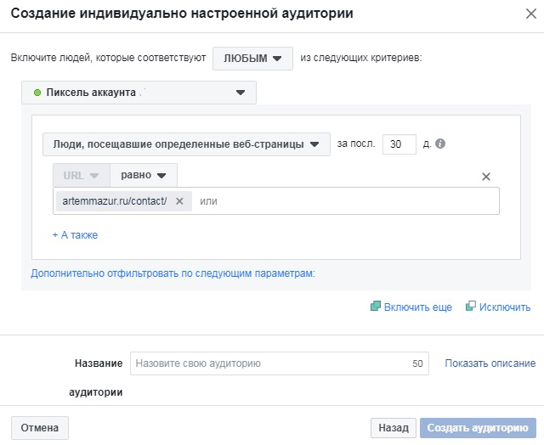The height and width of the screenshot is (445, 544).
Task: Open Дополнительно отфильтровать по следующим параметрам link
Action: 173,273
